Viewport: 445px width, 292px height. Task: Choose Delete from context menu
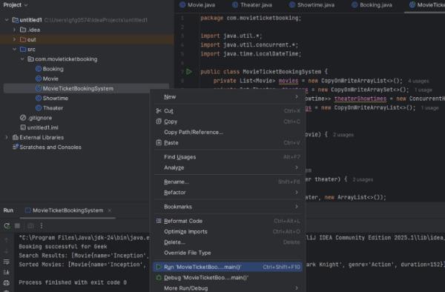[228, 242]
